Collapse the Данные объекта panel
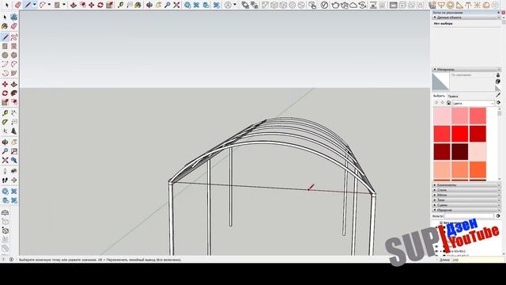 (466, 17)
